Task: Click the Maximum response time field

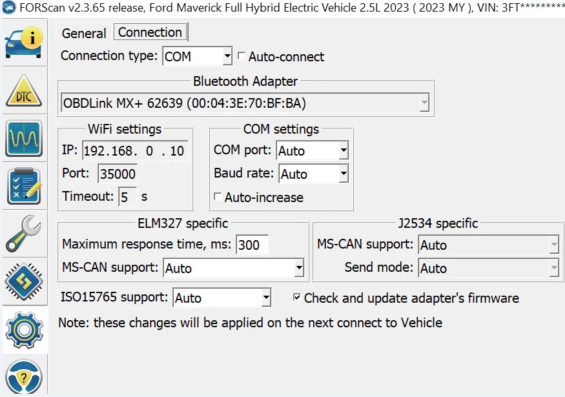Action: tap(252, 245)
